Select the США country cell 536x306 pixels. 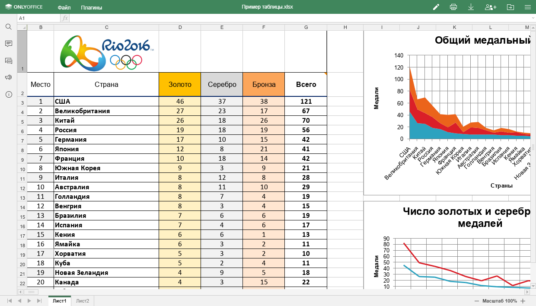[x=106, y=102]
